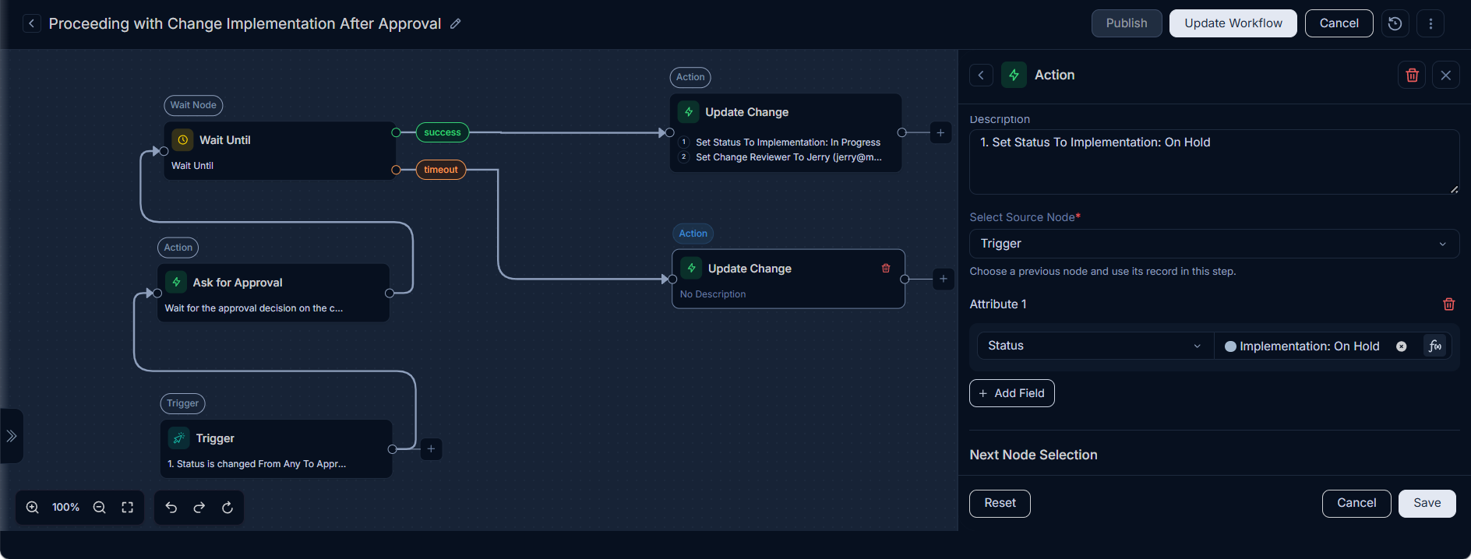
Task: Click the green lightning Action panel icon
Action: click(1014, 75)
